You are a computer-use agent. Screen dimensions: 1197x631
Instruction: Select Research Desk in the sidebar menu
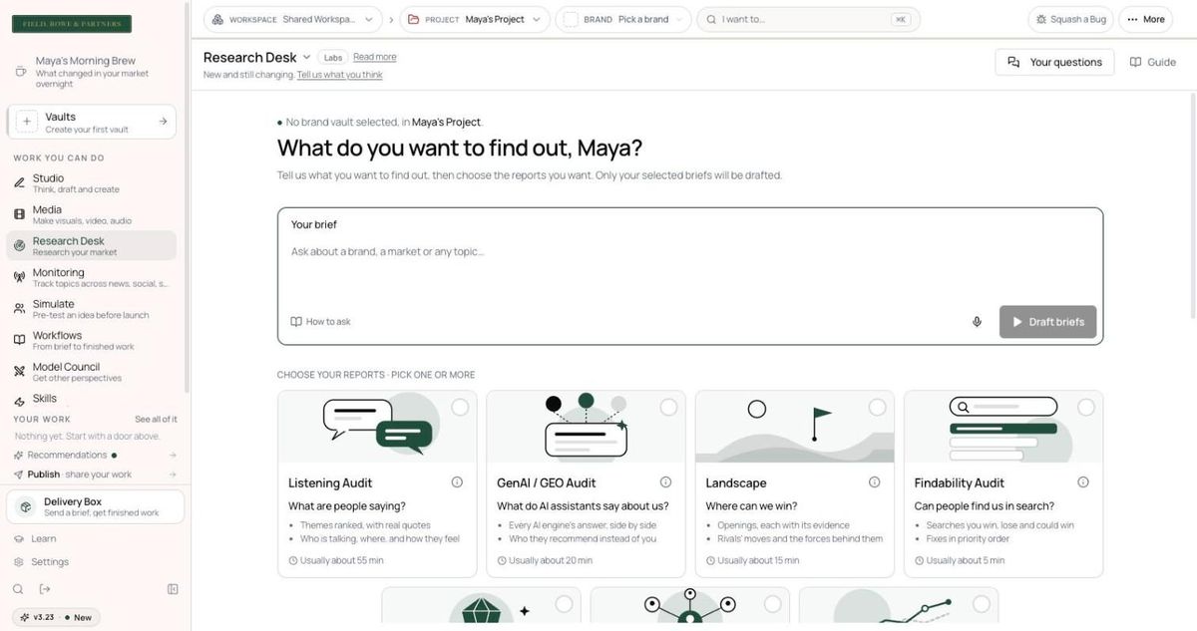(x=92, y=245)
